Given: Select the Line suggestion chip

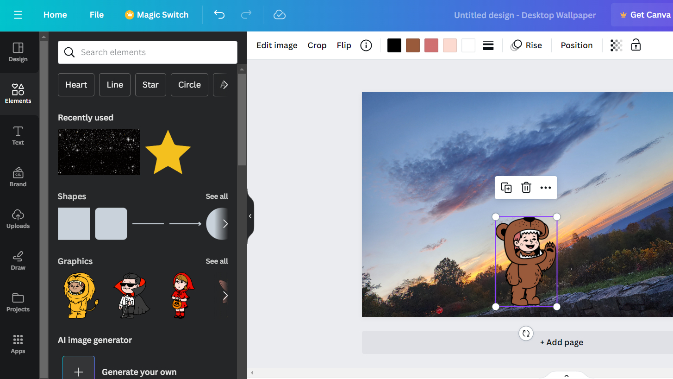Looking at the screenshot, I should tap(115, 85).
